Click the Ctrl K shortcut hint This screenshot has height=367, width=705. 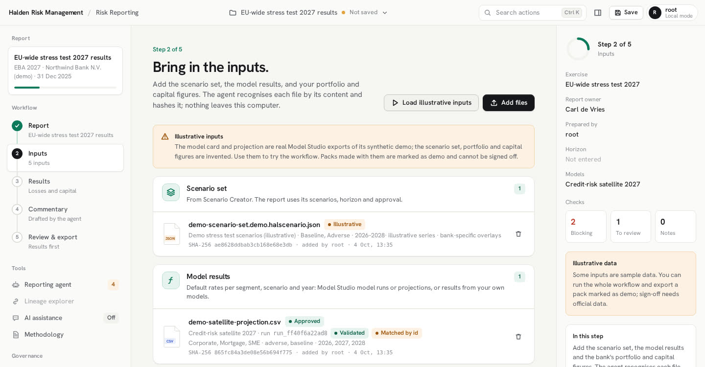(x=572, y=13)
